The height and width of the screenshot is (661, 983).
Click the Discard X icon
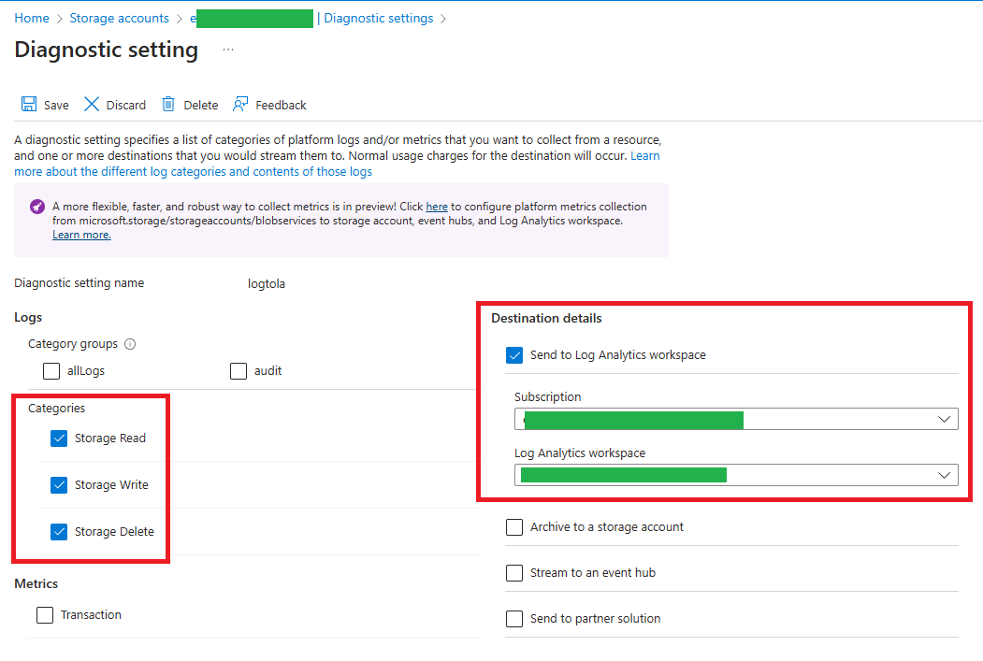92,105
